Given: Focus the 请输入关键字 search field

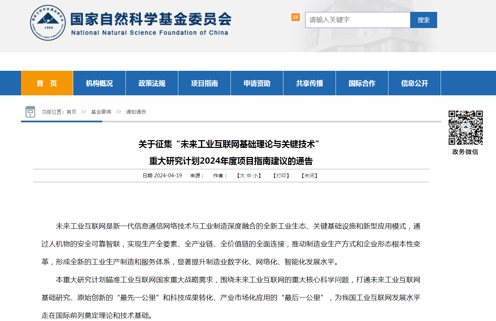Looking at the screenshot, I should [x=357, y=20].
